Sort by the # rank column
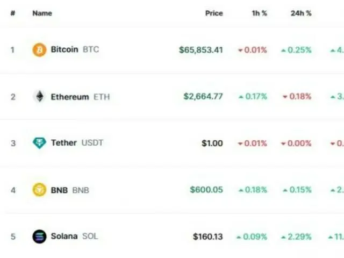344x258 pixels. coord(12,13)
